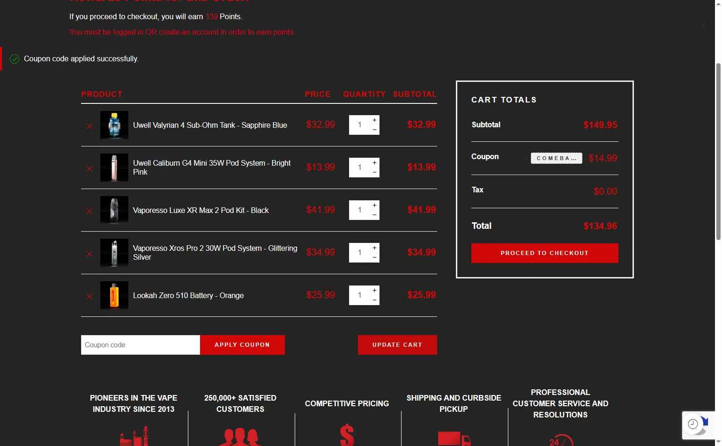This screenshot has height=446, width=722.
Task: Increase quantity of Uwell Valyrian 4 tank
Action: point(374,120)
